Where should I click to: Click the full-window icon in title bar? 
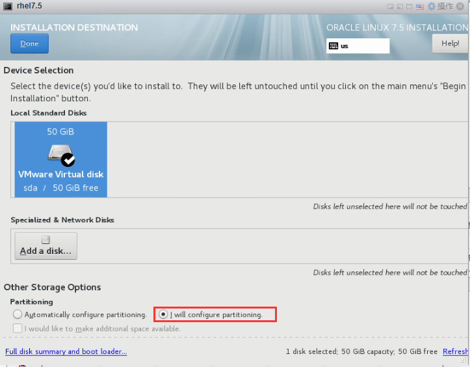click(409, 6)
